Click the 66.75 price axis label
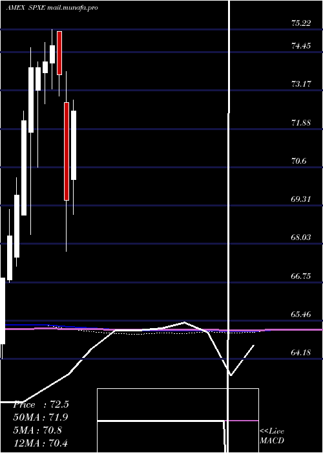Screen dimensions: 323x453 pos(301,276)
